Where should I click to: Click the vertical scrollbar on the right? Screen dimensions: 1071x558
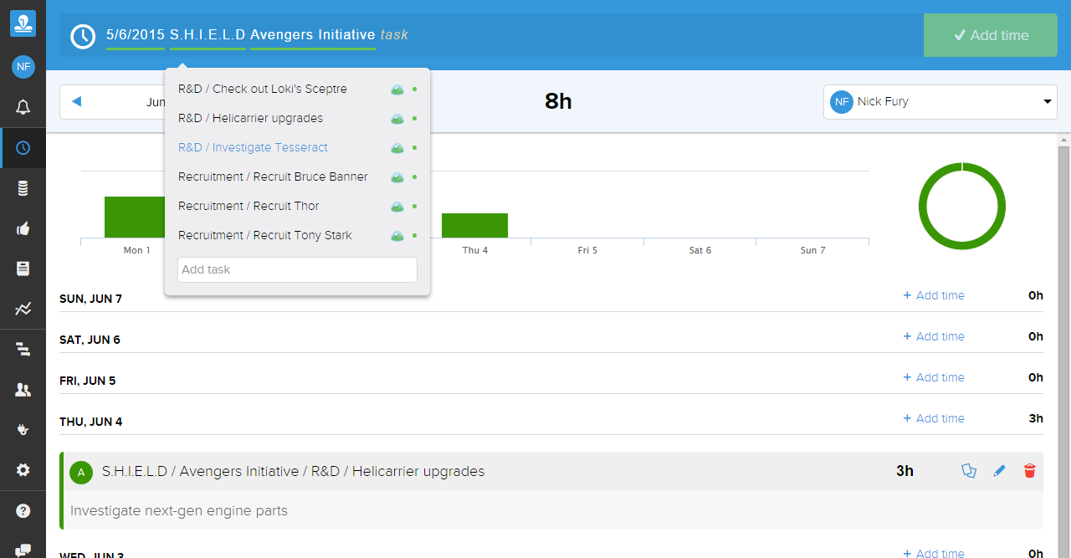1064,346
